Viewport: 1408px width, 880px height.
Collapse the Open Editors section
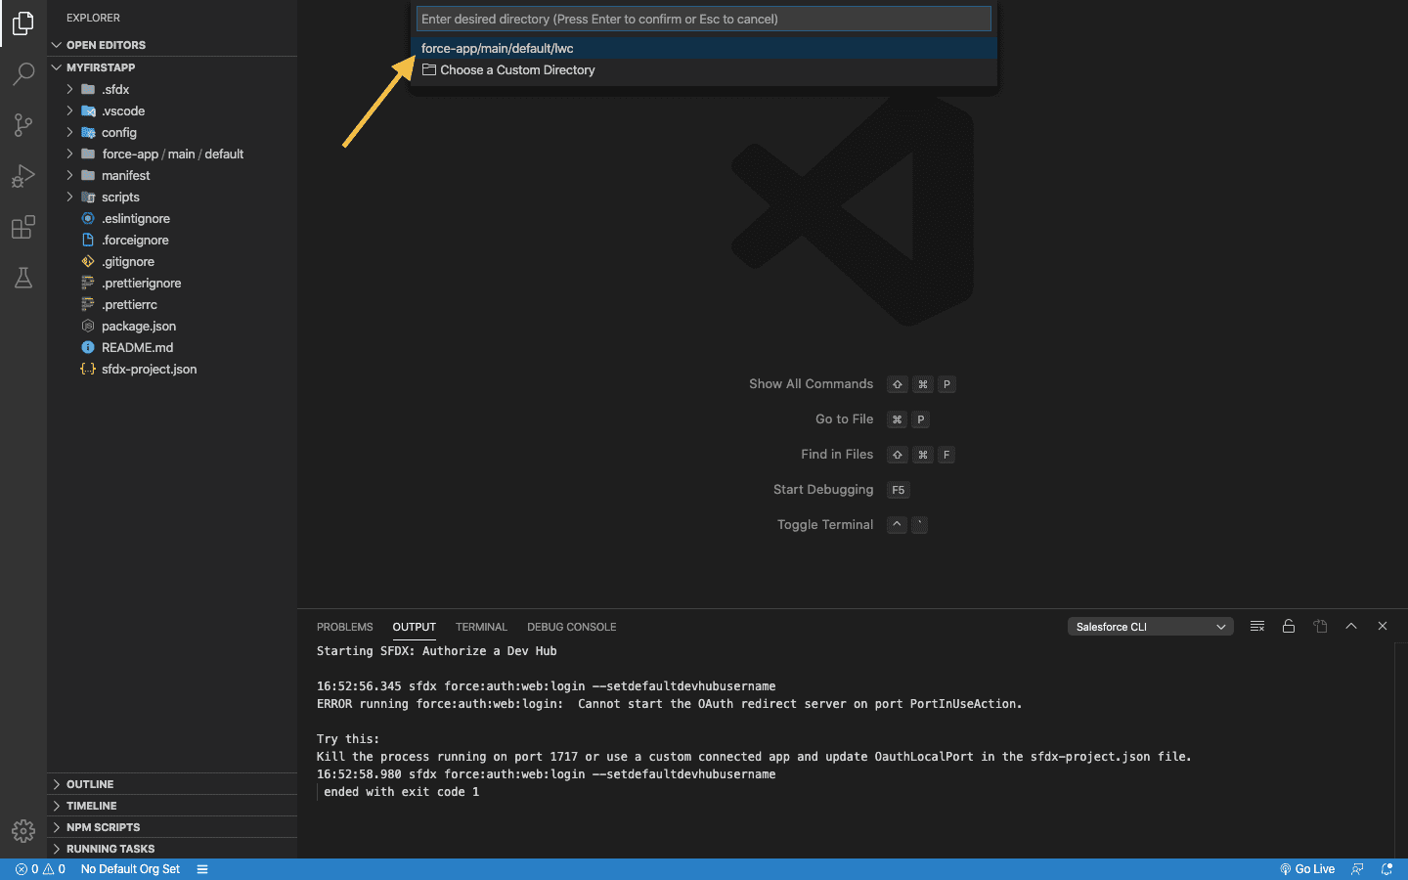click(172, 45)
